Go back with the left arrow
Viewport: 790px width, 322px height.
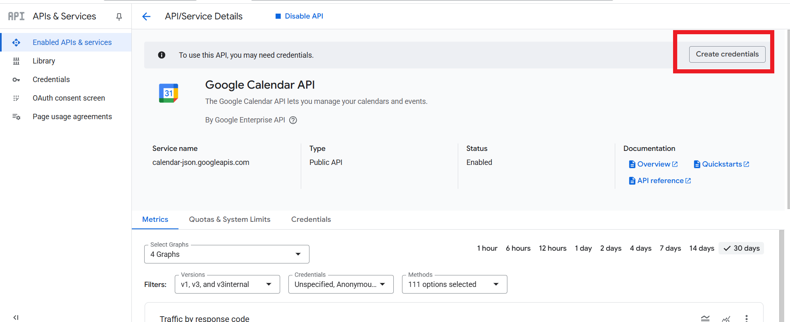click(x=146, y=16)
